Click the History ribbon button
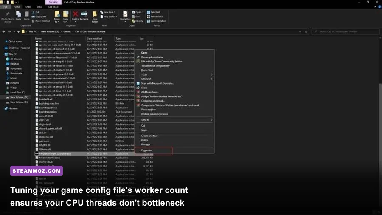 [x=138, y=21]
